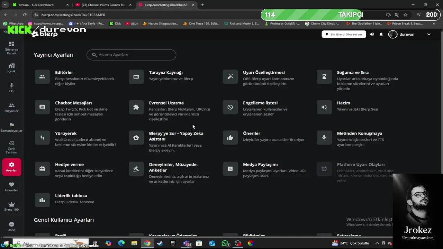Viewport: 443px width, 249px height.
Task: Click the Engelleme listesi block icon
Action: 230,107
